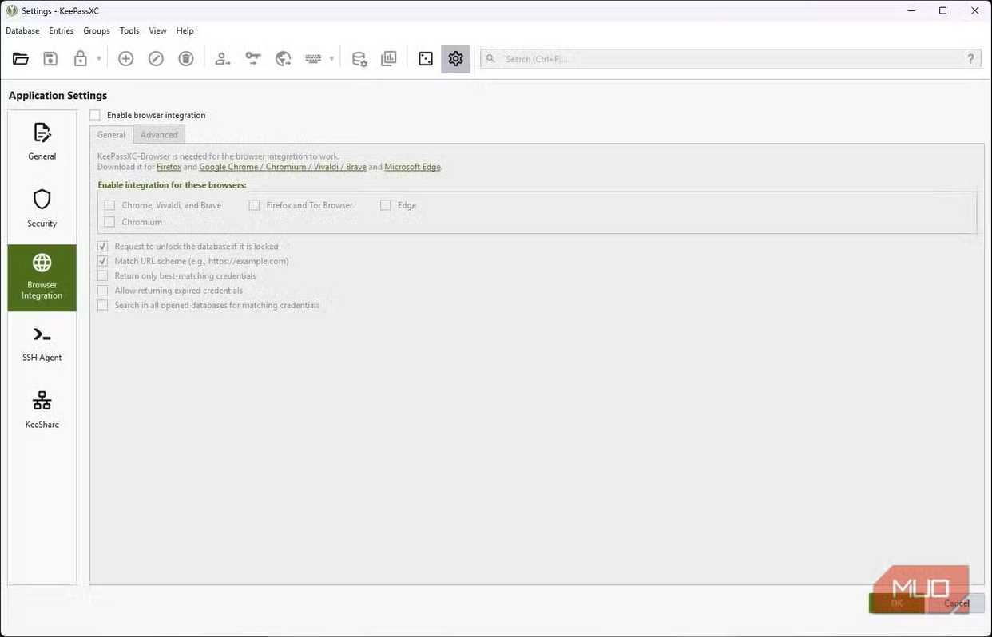Switch to the General tab
Screen dimensions: 992x637
pos(111,135)
